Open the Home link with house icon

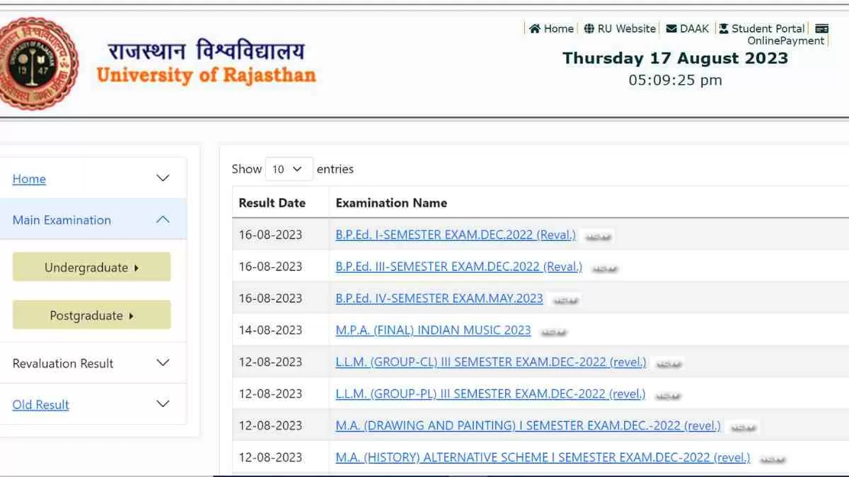click(552, 28)
